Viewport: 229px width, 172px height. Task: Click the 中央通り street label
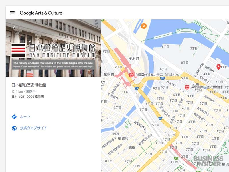[113, 96]
